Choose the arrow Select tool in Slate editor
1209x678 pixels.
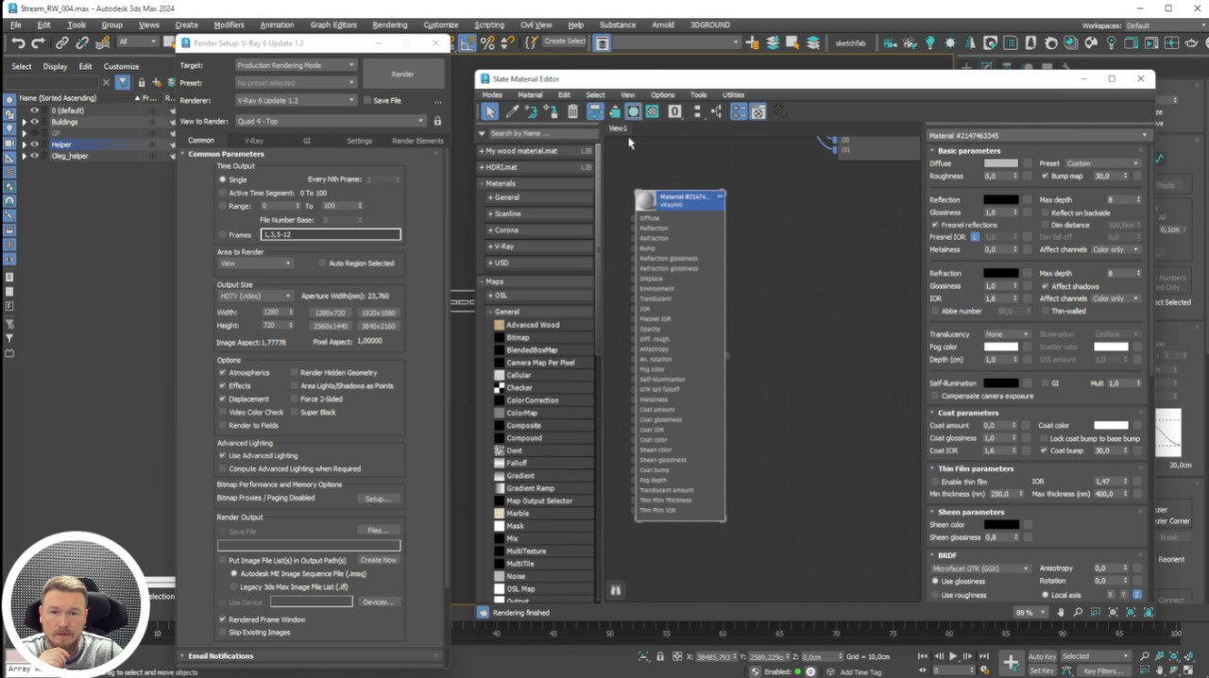(489, 111)
